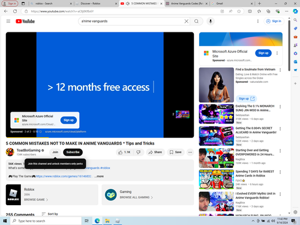The height and width of the screenshot is (225, 300).
Task: Open Sort by comments dropdown
Action: 50,214
